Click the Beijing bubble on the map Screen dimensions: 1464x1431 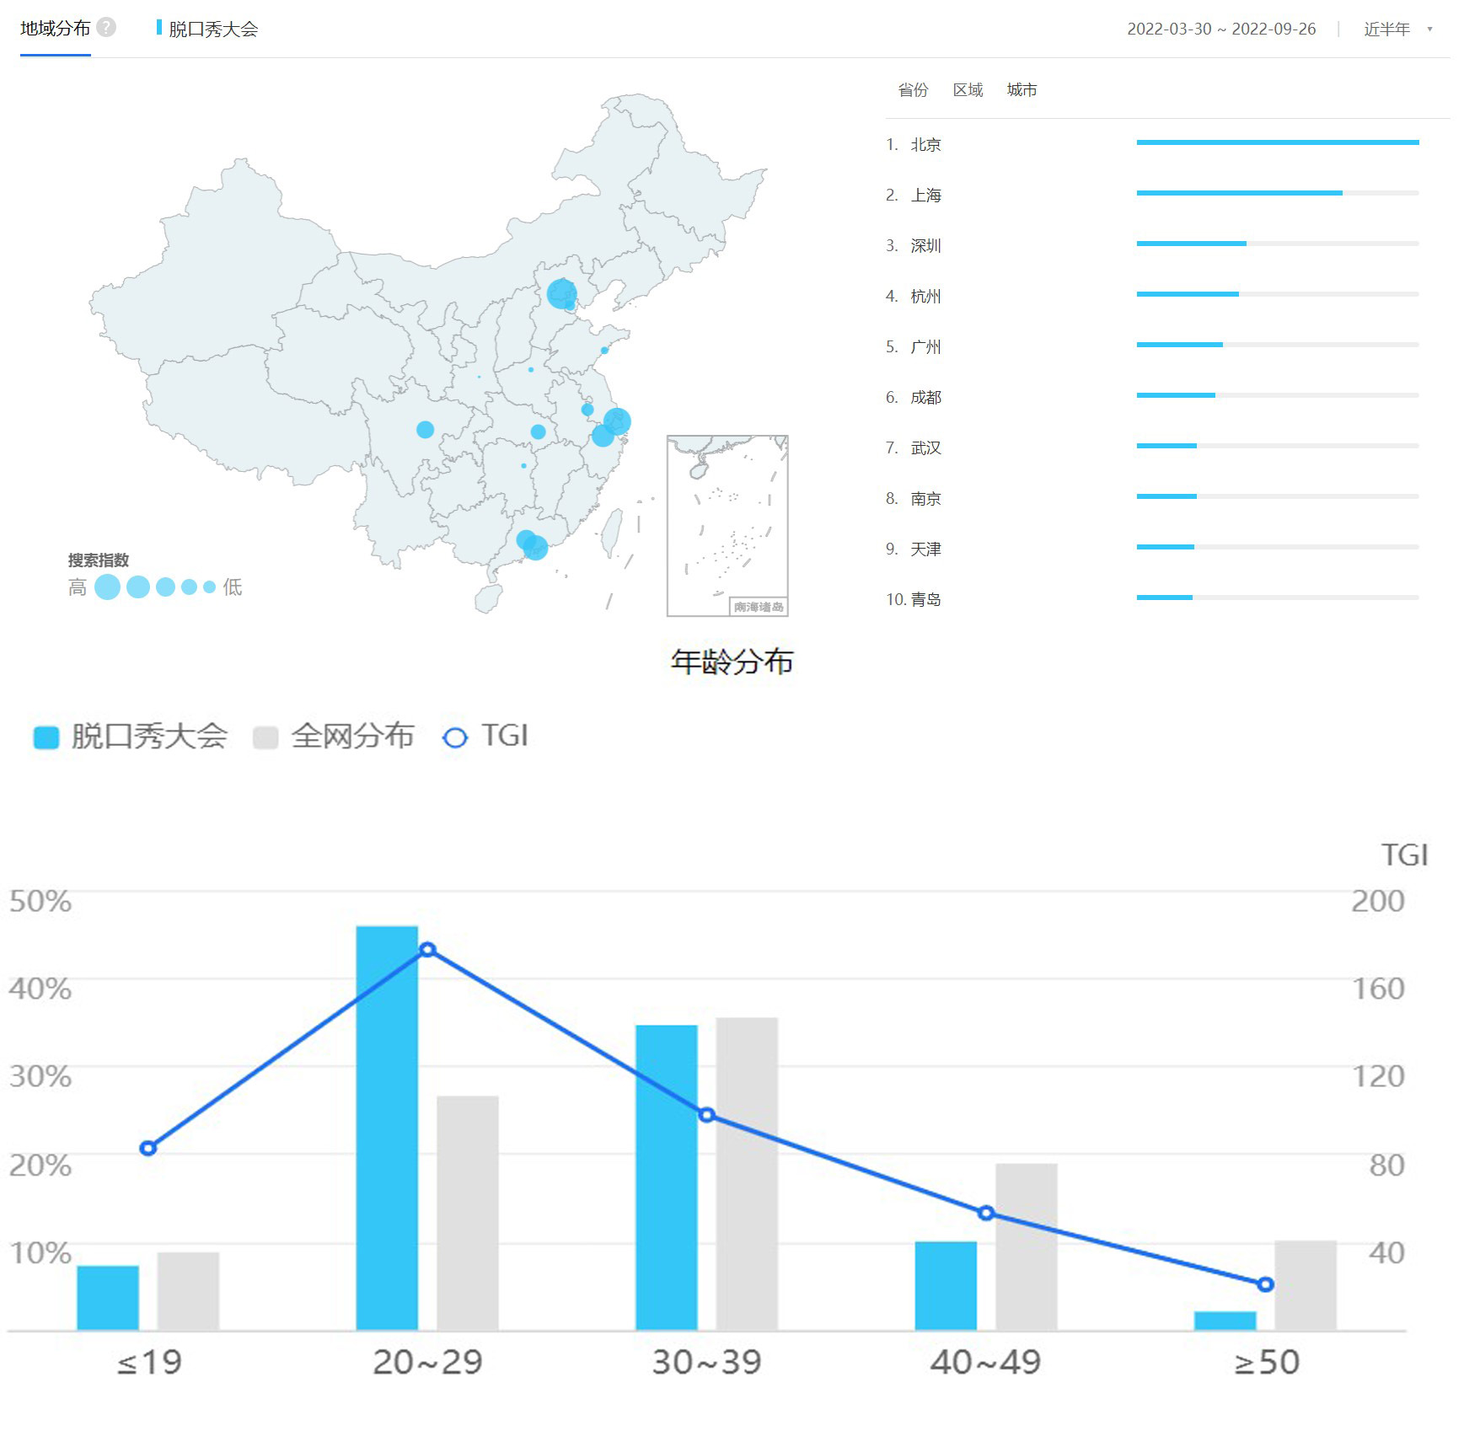561,293
